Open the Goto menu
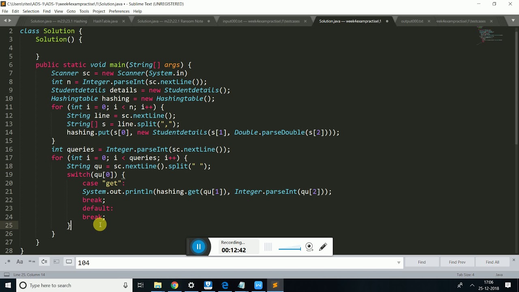This screenshot has width=519, height=292. pos(71,11)
